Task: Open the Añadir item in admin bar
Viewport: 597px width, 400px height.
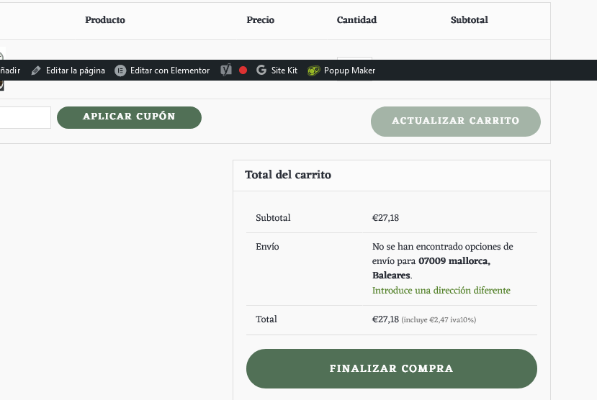Action: pyautogui.click(x=10, y=71)
